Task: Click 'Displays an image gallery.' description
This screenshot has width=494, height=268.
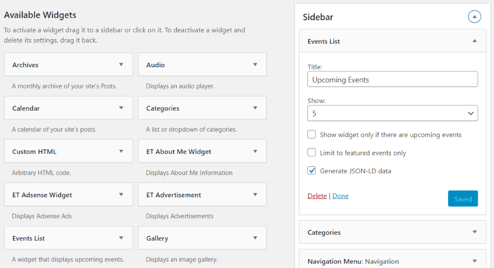Action: pyautogui.click(x=182, y=260)
